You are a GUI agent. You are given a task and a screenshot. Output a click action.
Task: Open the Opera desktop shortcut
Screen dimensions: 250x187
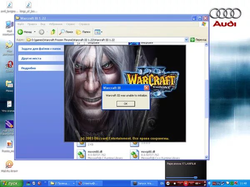[10, 66]
